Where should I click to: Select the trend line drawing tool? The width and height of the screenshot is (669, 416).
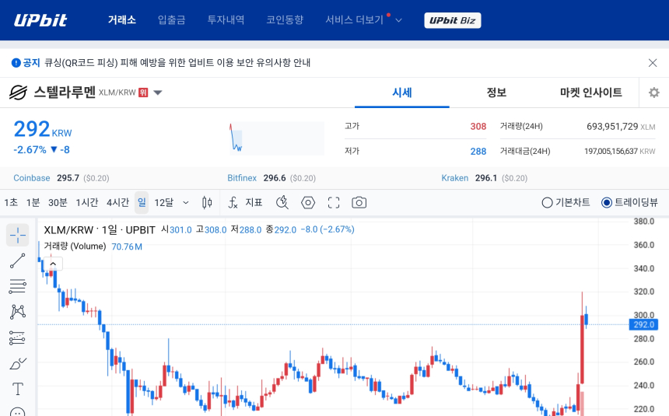17,260
